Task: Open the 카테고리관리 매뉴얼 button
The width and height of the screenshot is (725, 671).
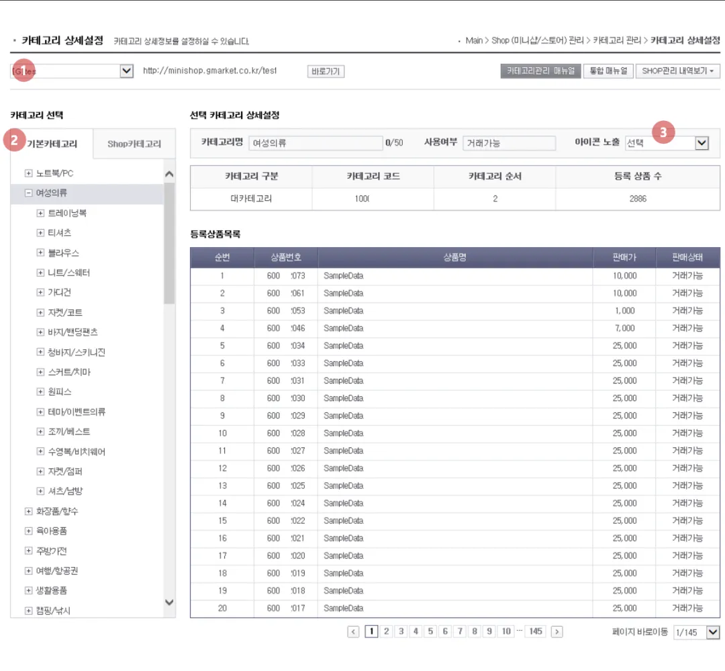Action: tap(540, 71)
